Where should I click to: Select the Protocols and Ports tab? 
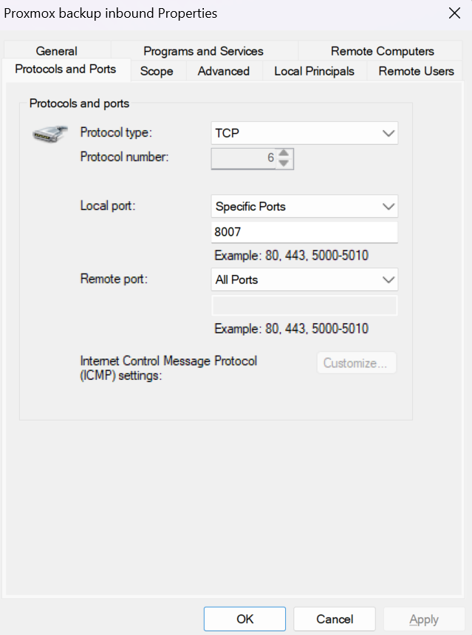[65, 69]
